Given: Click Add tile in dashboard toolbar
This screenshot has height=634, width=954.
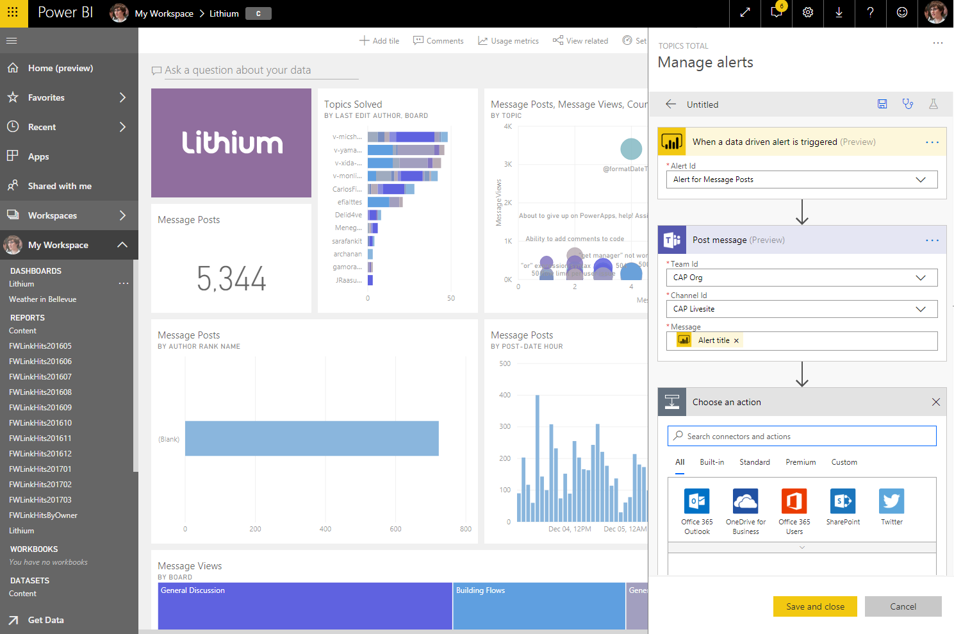Looking at the screenshot, I should point(379,40).
